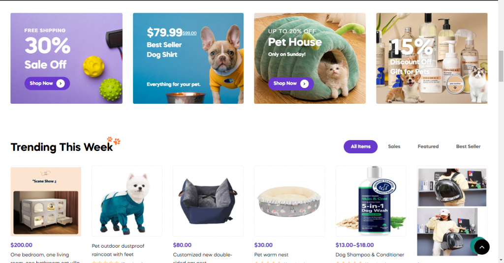Screen dimensions: 504x263
Task: Select the All Items tab
Action: (360, 146)
